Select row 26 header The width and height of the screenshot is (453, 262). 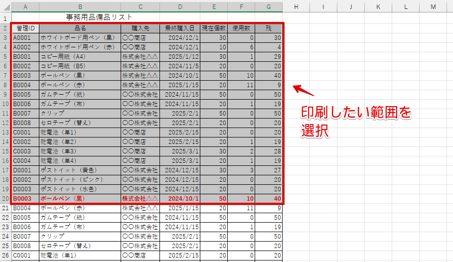click(x=5, y=256)
